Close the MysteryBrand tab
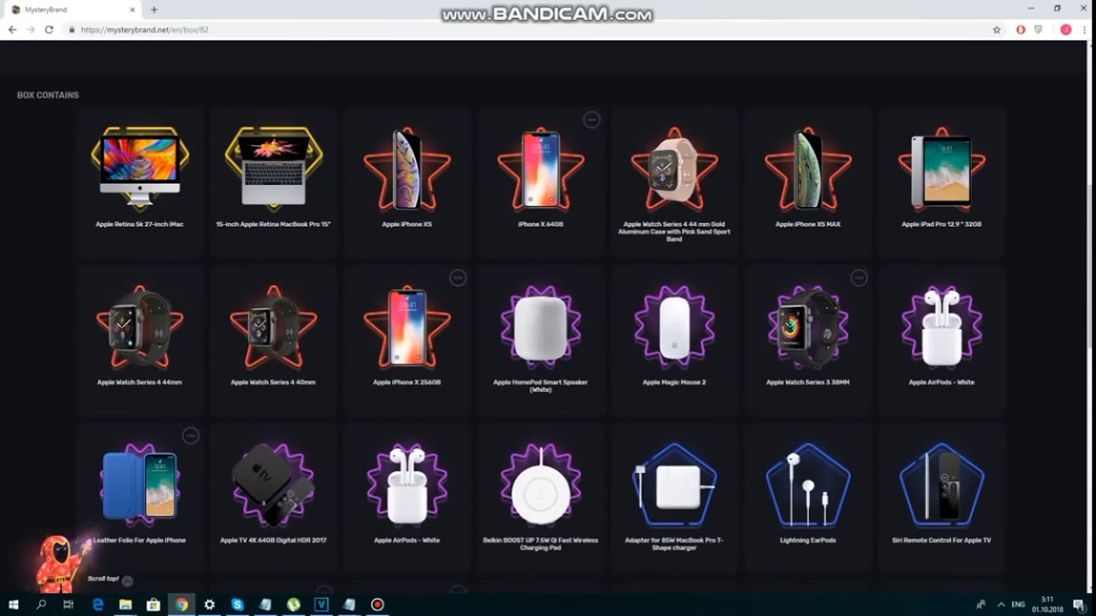Viewport: 1096px width, 616px height. click(x=133, y=9)
